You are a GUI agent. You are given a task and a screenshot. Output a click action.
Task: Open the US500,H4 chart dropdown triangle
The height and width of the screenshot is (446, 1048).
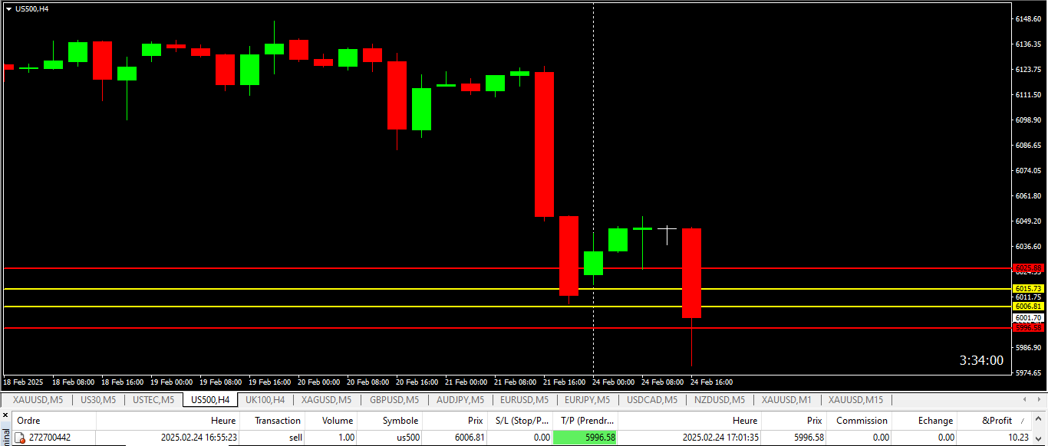pyautogui.click(x=8, y=9)
